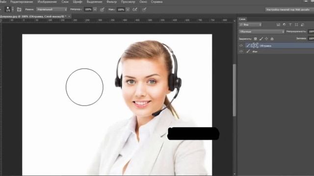Click the brush opacity 100% field
The width and height of the screenshot is (314, 176).
pos(88,9)
